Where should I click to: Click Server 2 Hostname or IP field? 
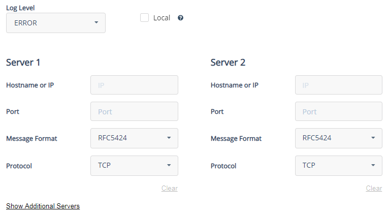(x=338, y=85)
